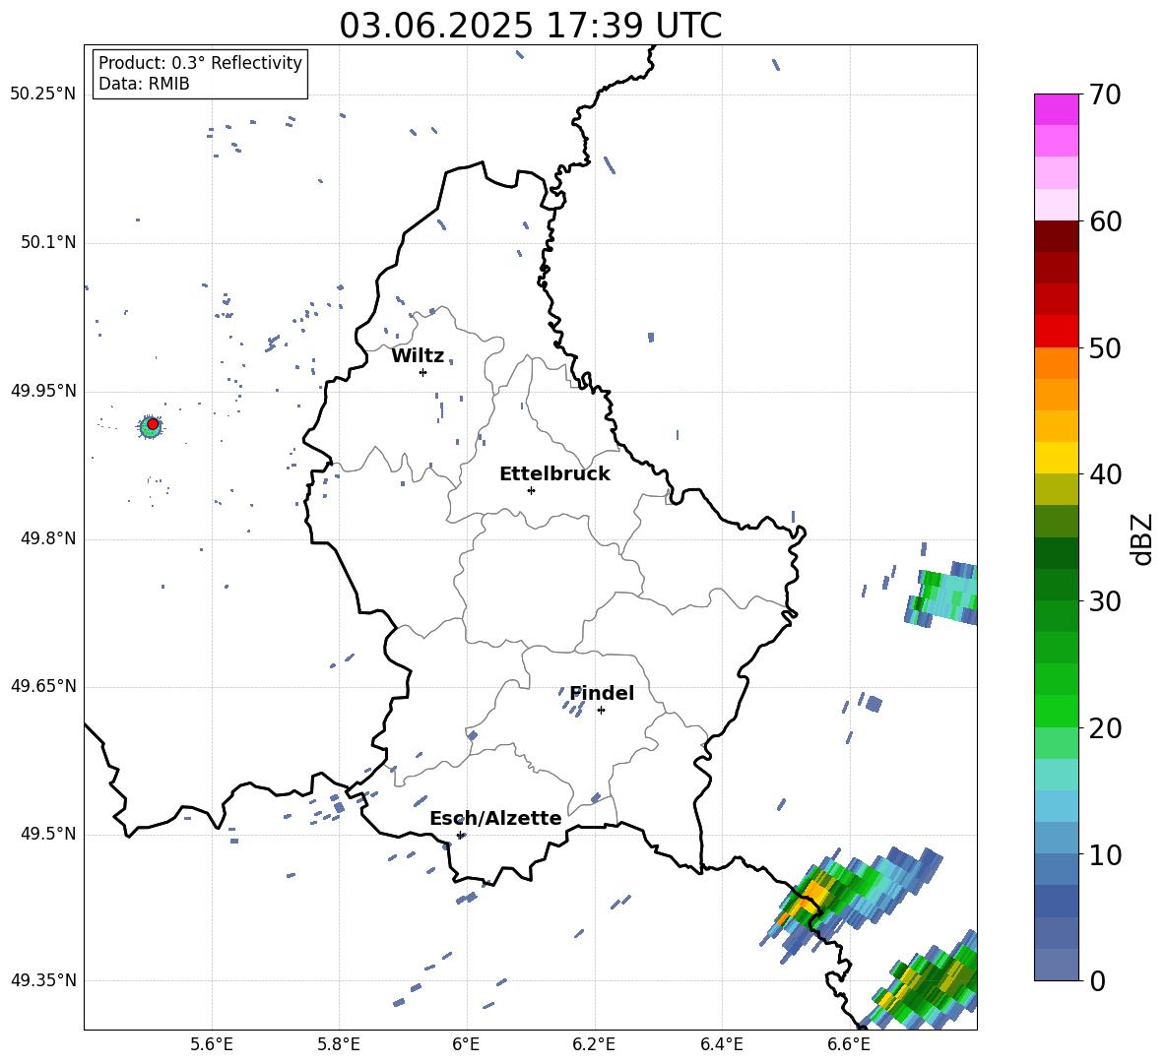1166x1064 pixels.
Task: Click the 6.2°E longitude label
Action: pos(594,1044)
